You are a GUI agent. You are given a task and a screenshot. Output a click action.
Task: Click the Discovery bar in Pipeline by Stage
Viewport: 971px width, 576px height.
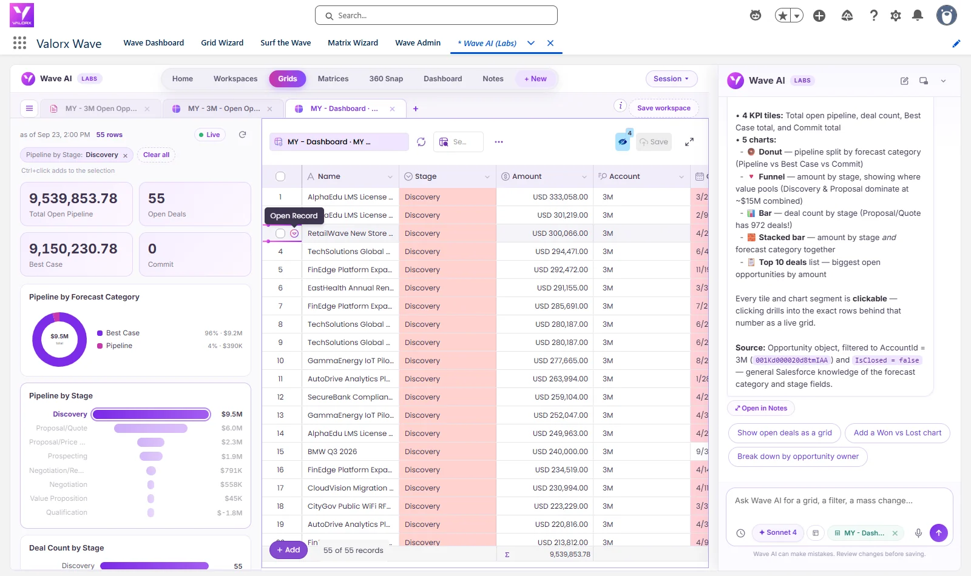pyautogui.click(x=151, y=414)
